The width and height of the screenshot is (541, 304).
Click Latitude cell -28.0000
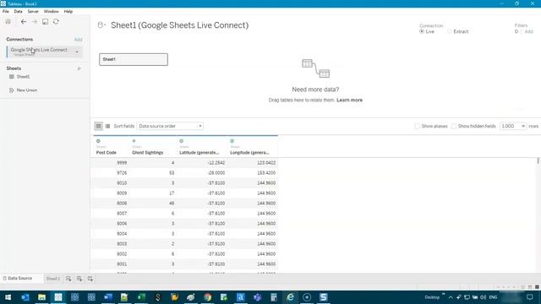pos(216,172)
